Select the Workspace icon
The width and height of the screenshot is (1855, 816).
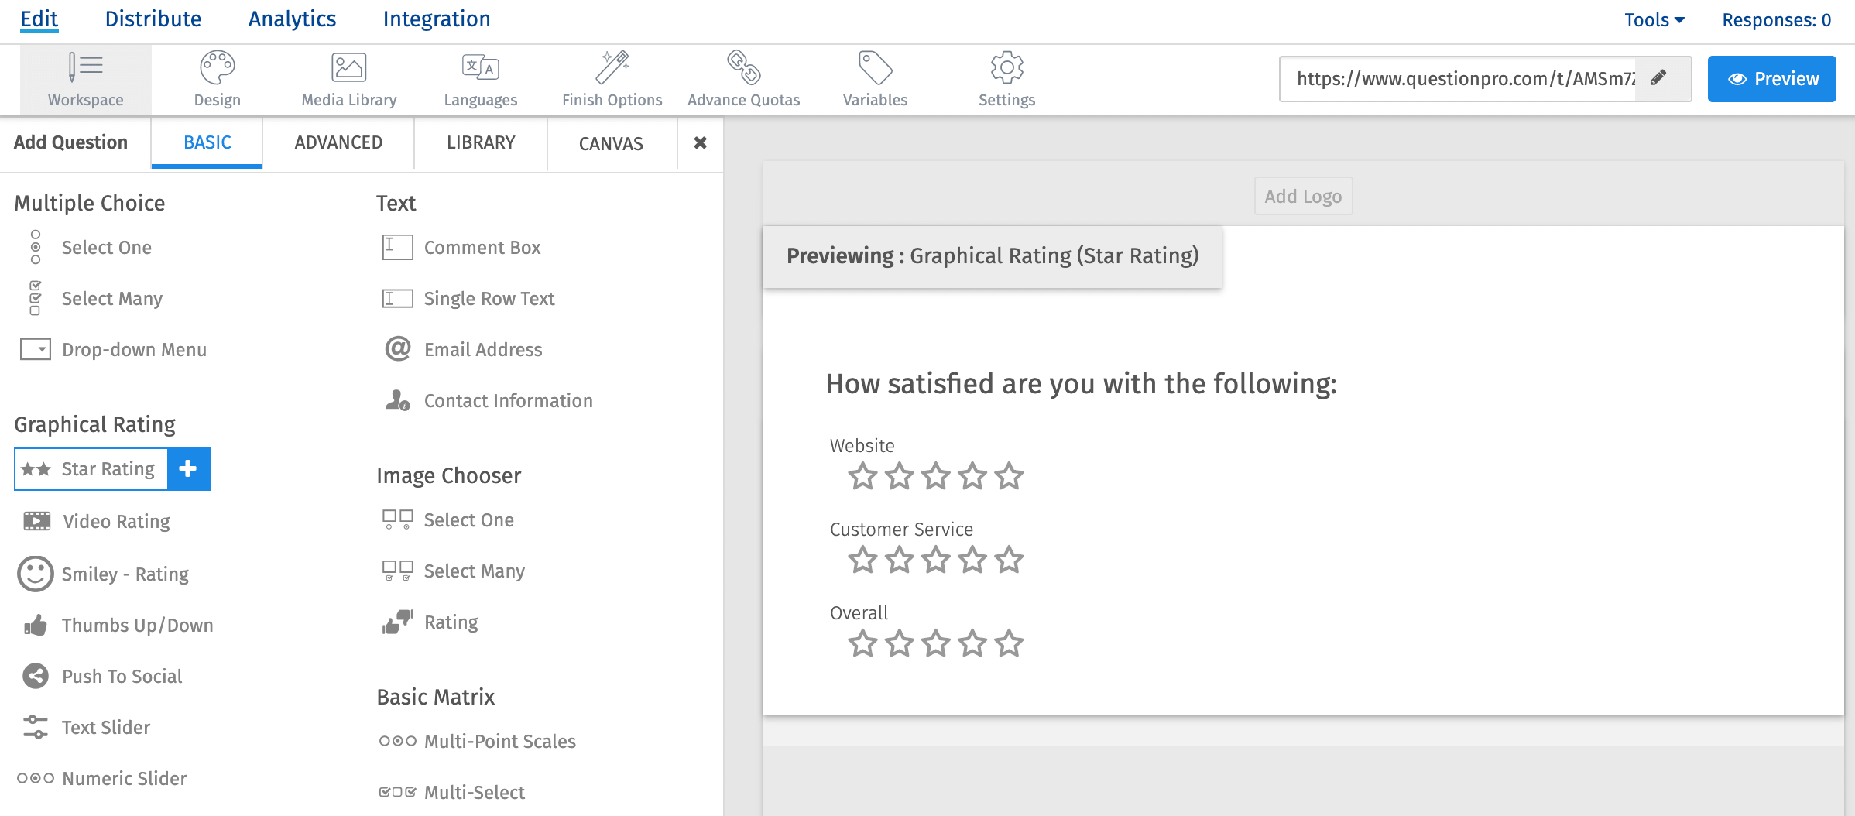point(85,77)
